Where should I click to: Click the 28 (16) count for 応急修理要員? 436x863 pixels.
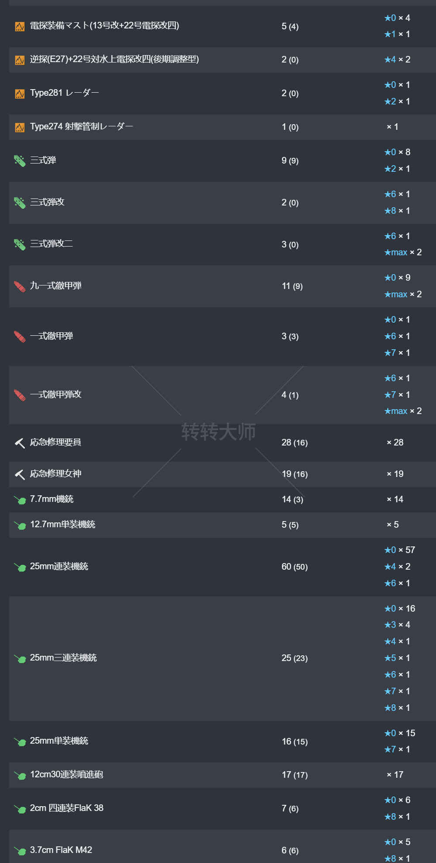pyautogui.click(x=295, y=442)
